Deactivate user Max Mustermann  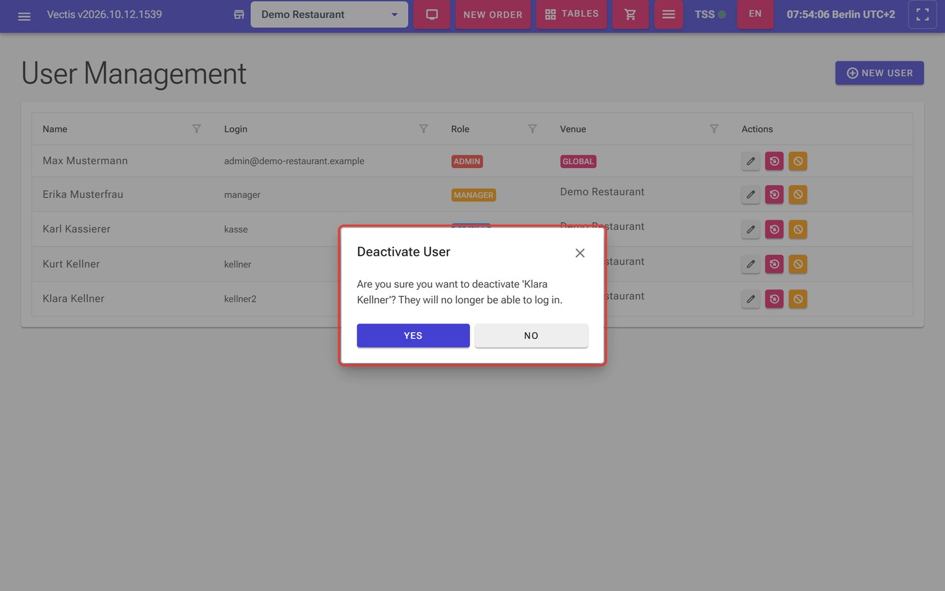pyautogui.click(x=798, y=161)
